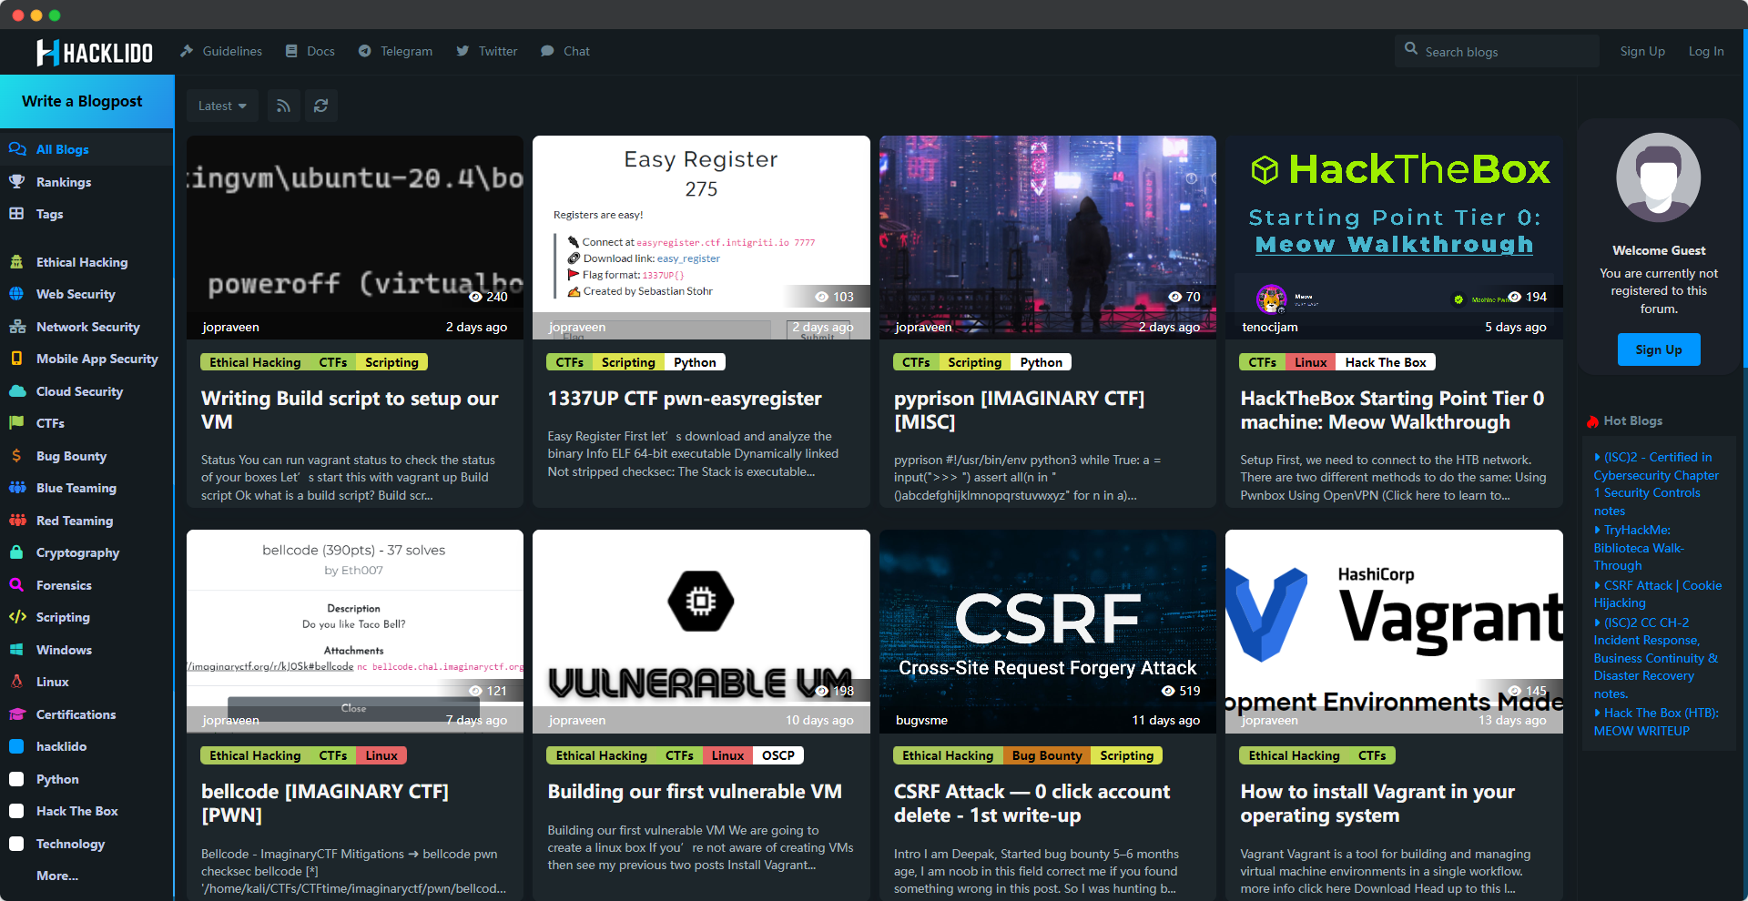
Task: Click the Mobile App Security phone icon
Action: tap(16, 359)
